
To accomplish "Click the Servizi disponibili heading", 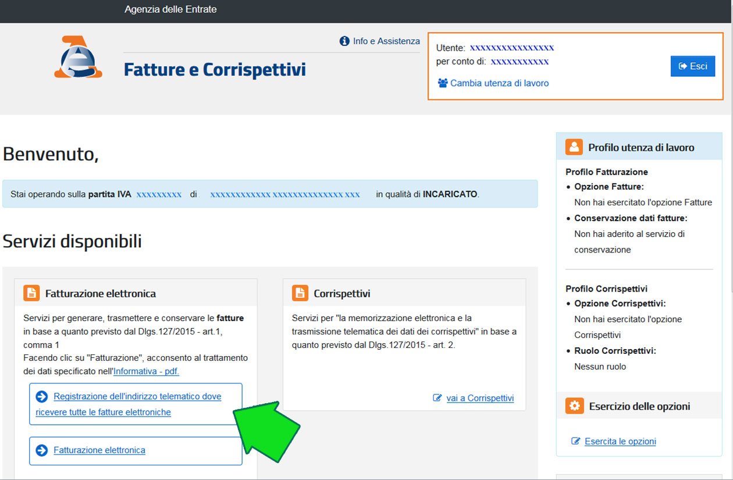I will pyautogui.click(x=72, y=241).
